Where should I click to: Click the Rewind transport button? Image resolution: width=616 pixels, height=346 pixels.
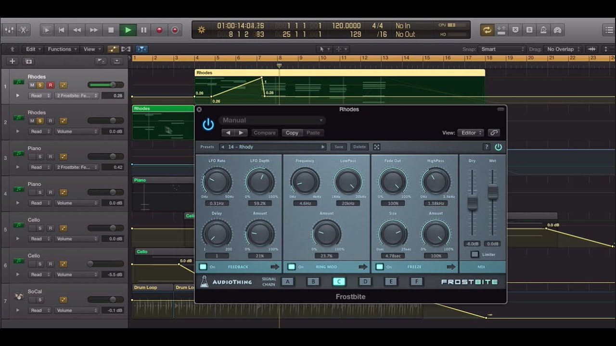[77, 30]
